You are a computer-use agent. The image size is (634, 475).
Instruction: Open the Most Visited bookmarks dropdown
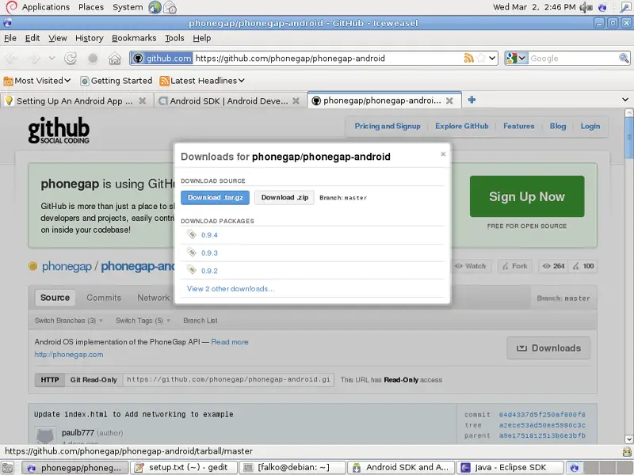37,81
